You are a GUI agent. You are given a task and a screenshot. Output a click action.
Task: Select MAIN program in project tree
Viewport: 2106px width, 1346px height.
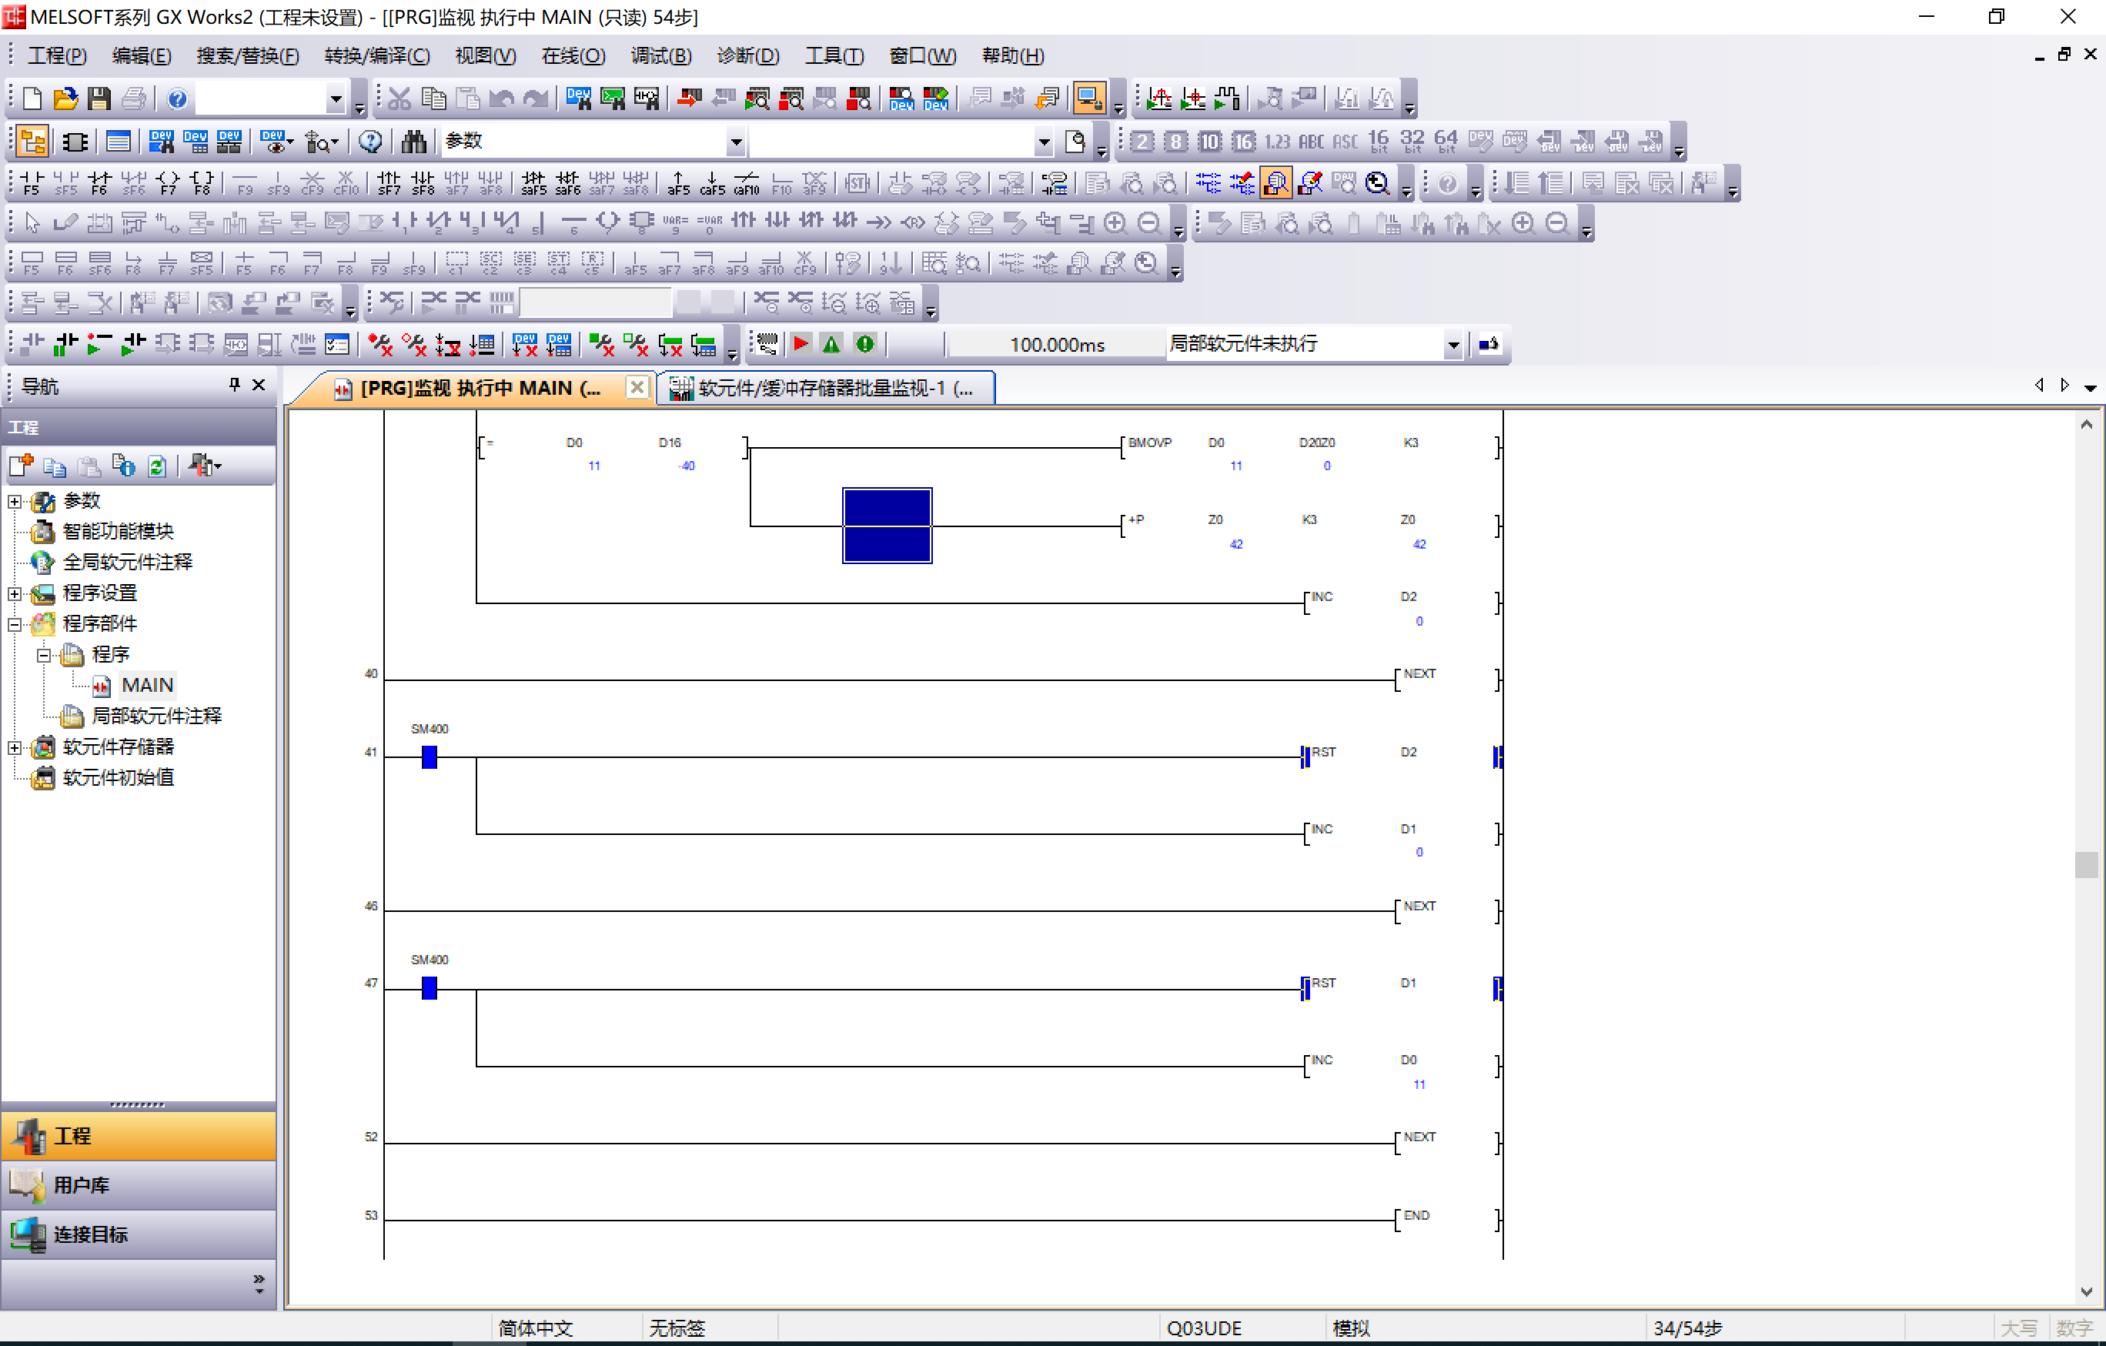(x=146, y=685)
